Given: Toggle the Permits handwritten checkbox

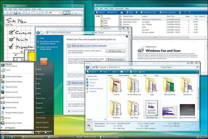Looking at the screenshot, I should 12,39.
